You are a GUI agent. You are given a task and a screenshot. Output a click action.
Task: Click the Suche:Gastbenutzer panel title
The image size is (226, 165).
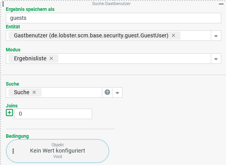[x=111, y=4]
